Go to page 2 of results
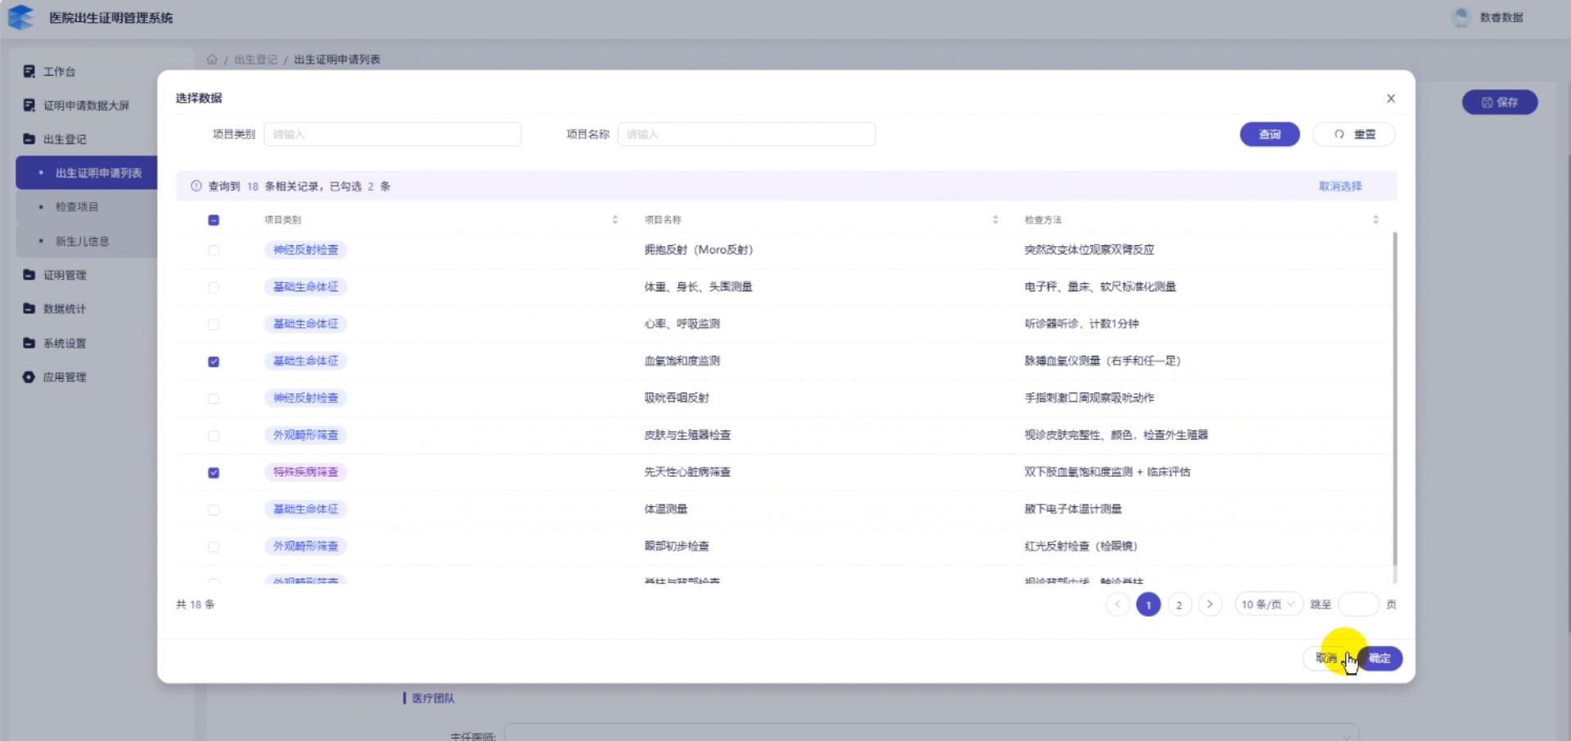 pos(1179,604)
